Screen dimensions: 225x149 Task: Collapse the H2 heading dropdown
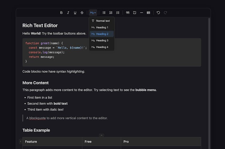93,13
